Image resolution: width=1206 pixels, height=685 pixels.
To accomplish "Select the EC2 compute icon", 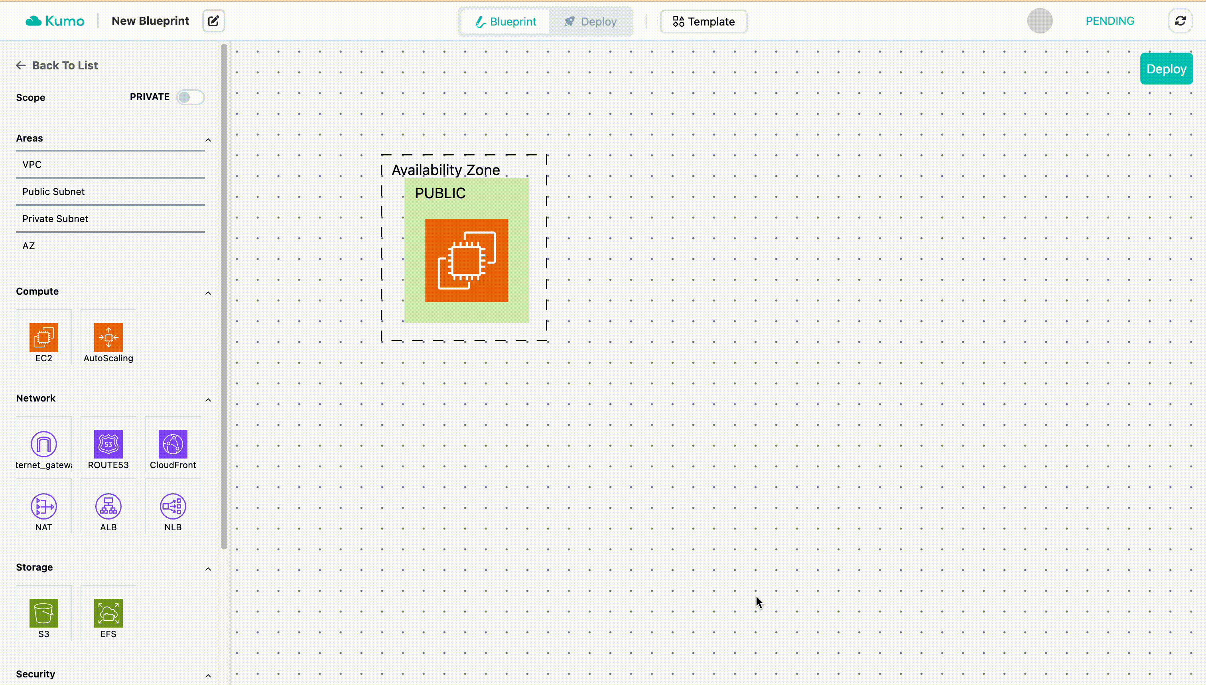I will (44, 337).
